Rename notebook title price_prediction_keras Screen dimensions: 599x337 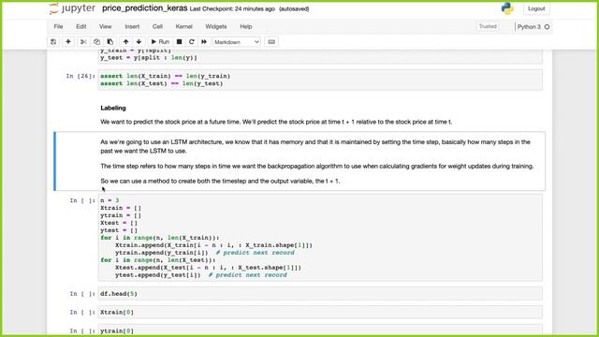(x=144, y=8)
